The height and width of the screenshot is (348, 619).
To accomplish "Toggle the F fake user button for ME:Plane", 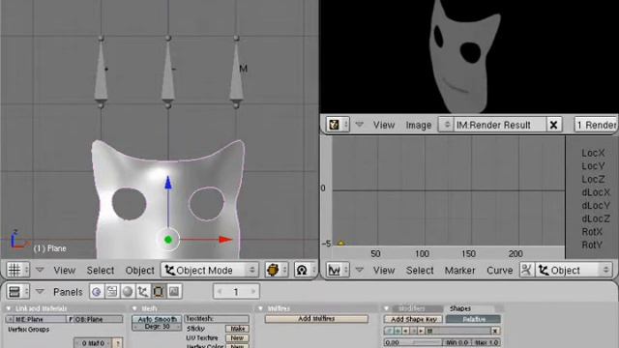I will coord(71,319).
